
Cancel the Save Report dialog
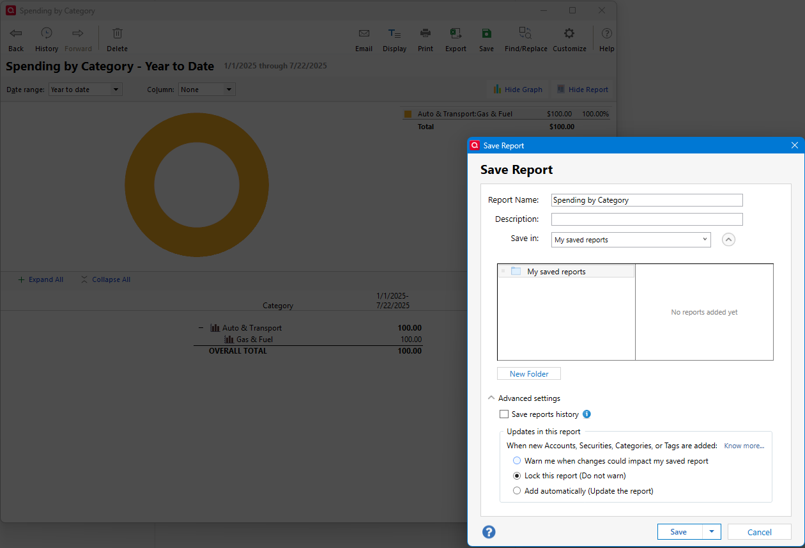click(x=760, y=532)
